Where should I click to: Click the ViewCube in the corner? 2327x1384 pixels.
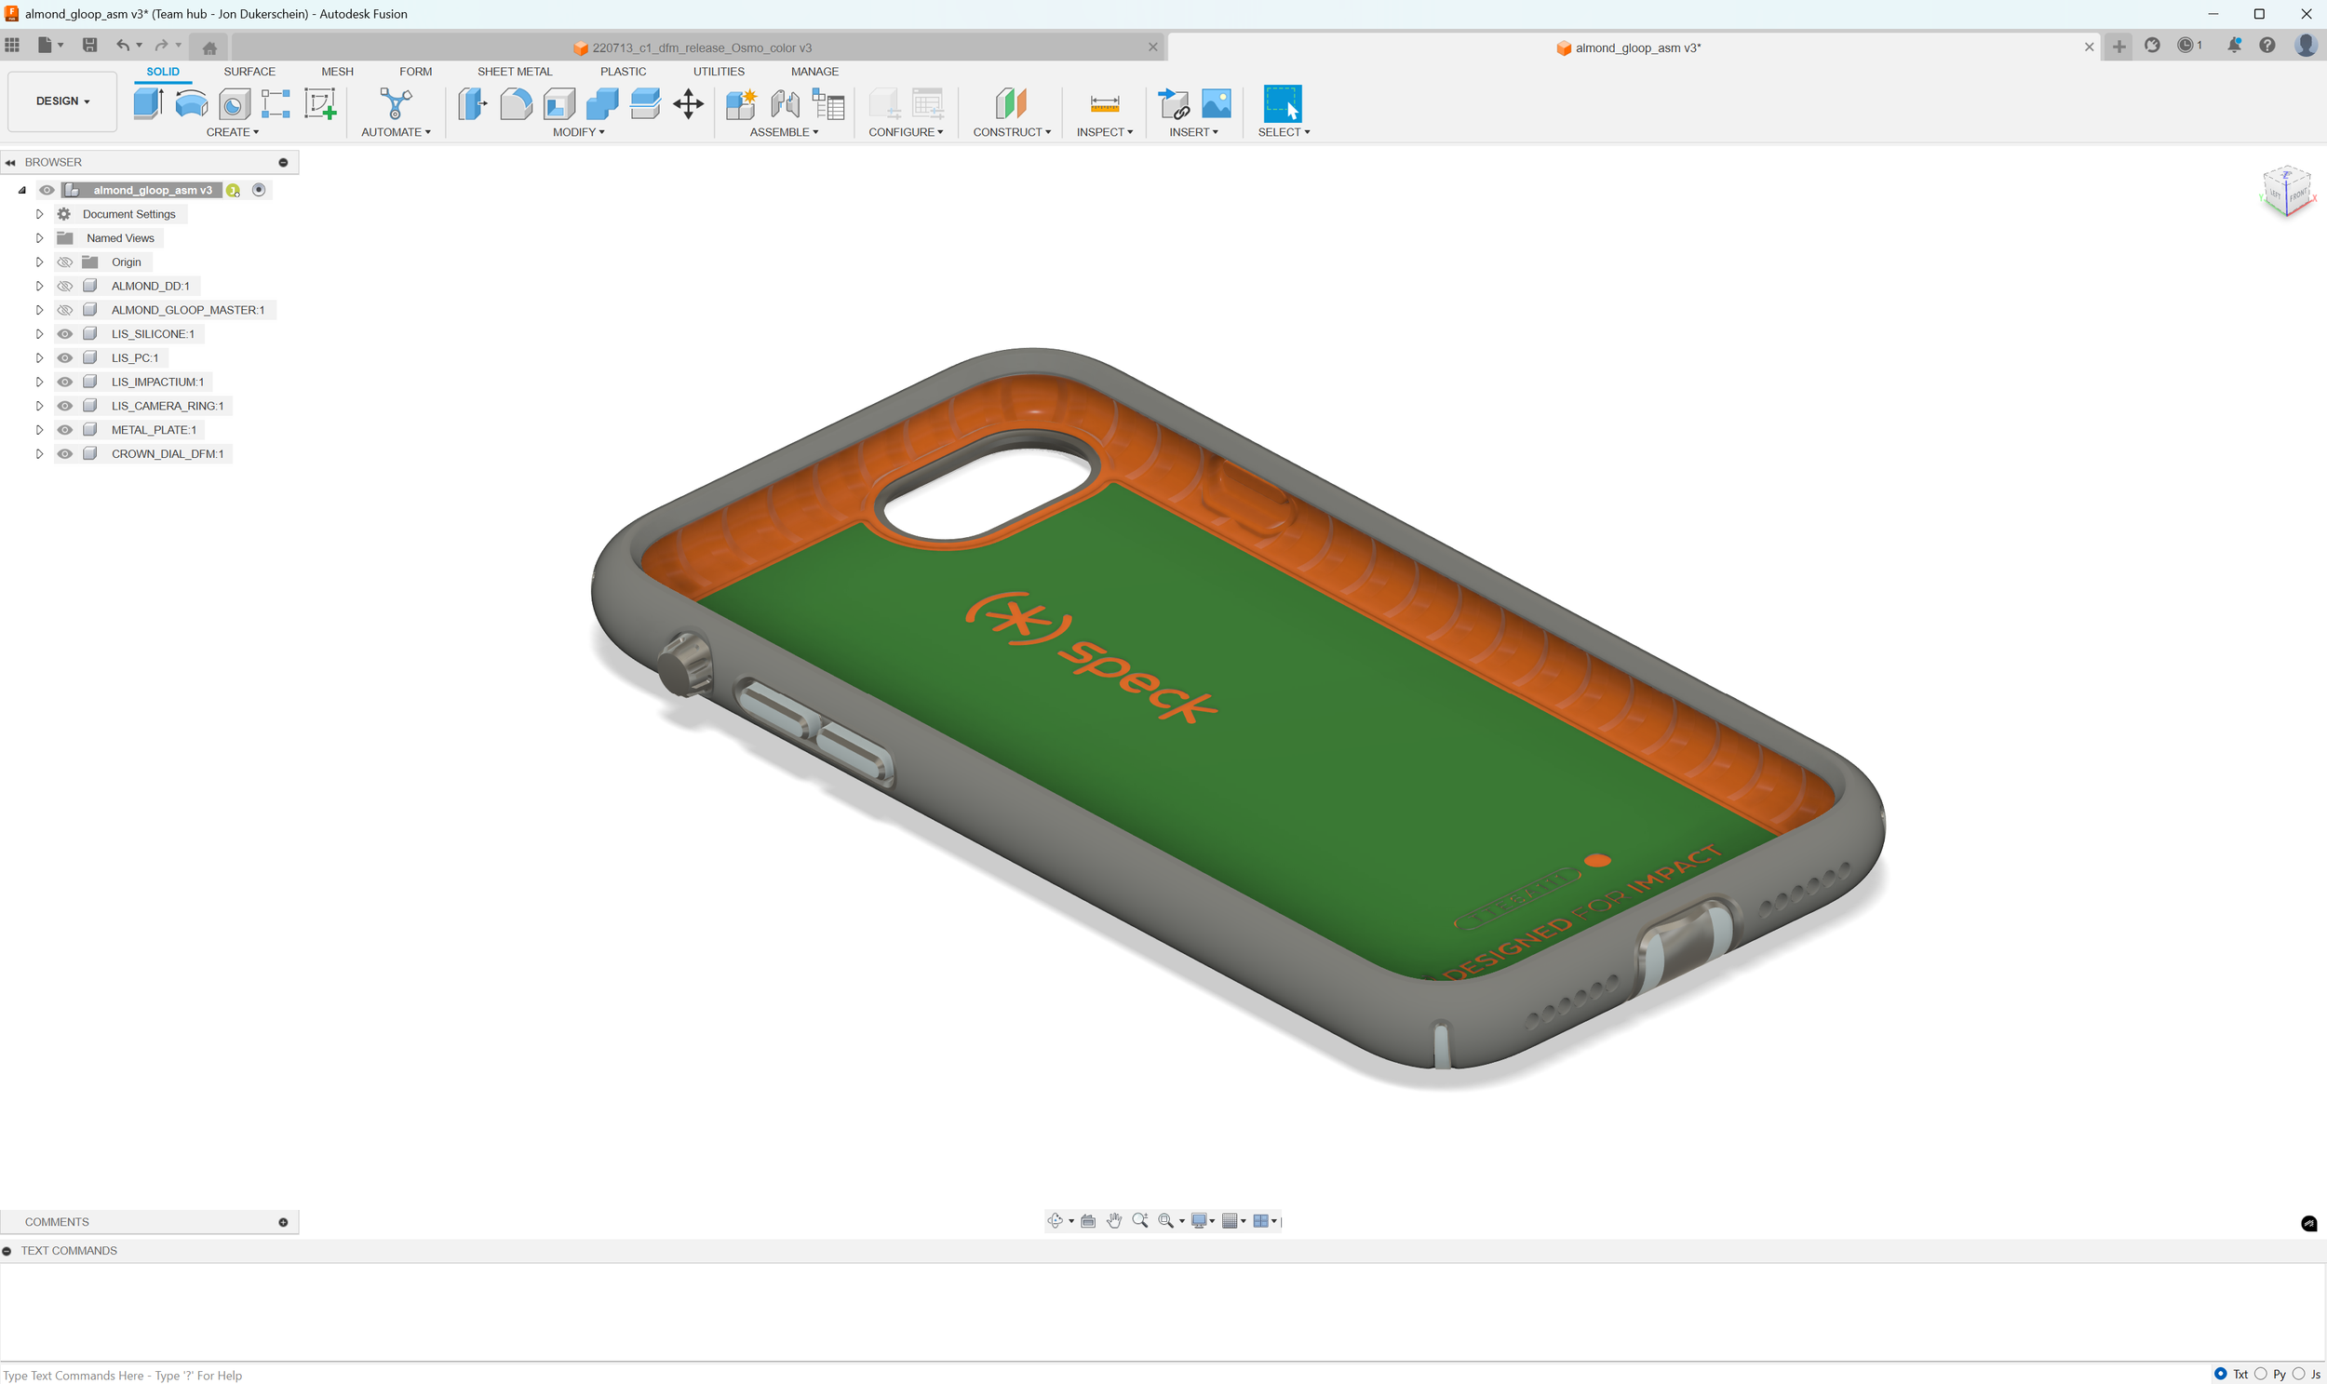coord(2286,190)
